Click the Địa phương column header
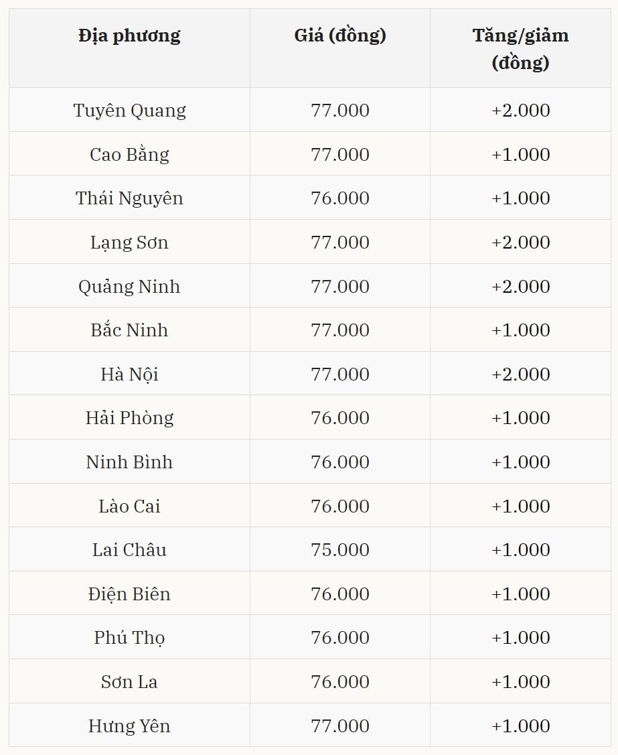 pyautogui.click(x=129, y=35)
